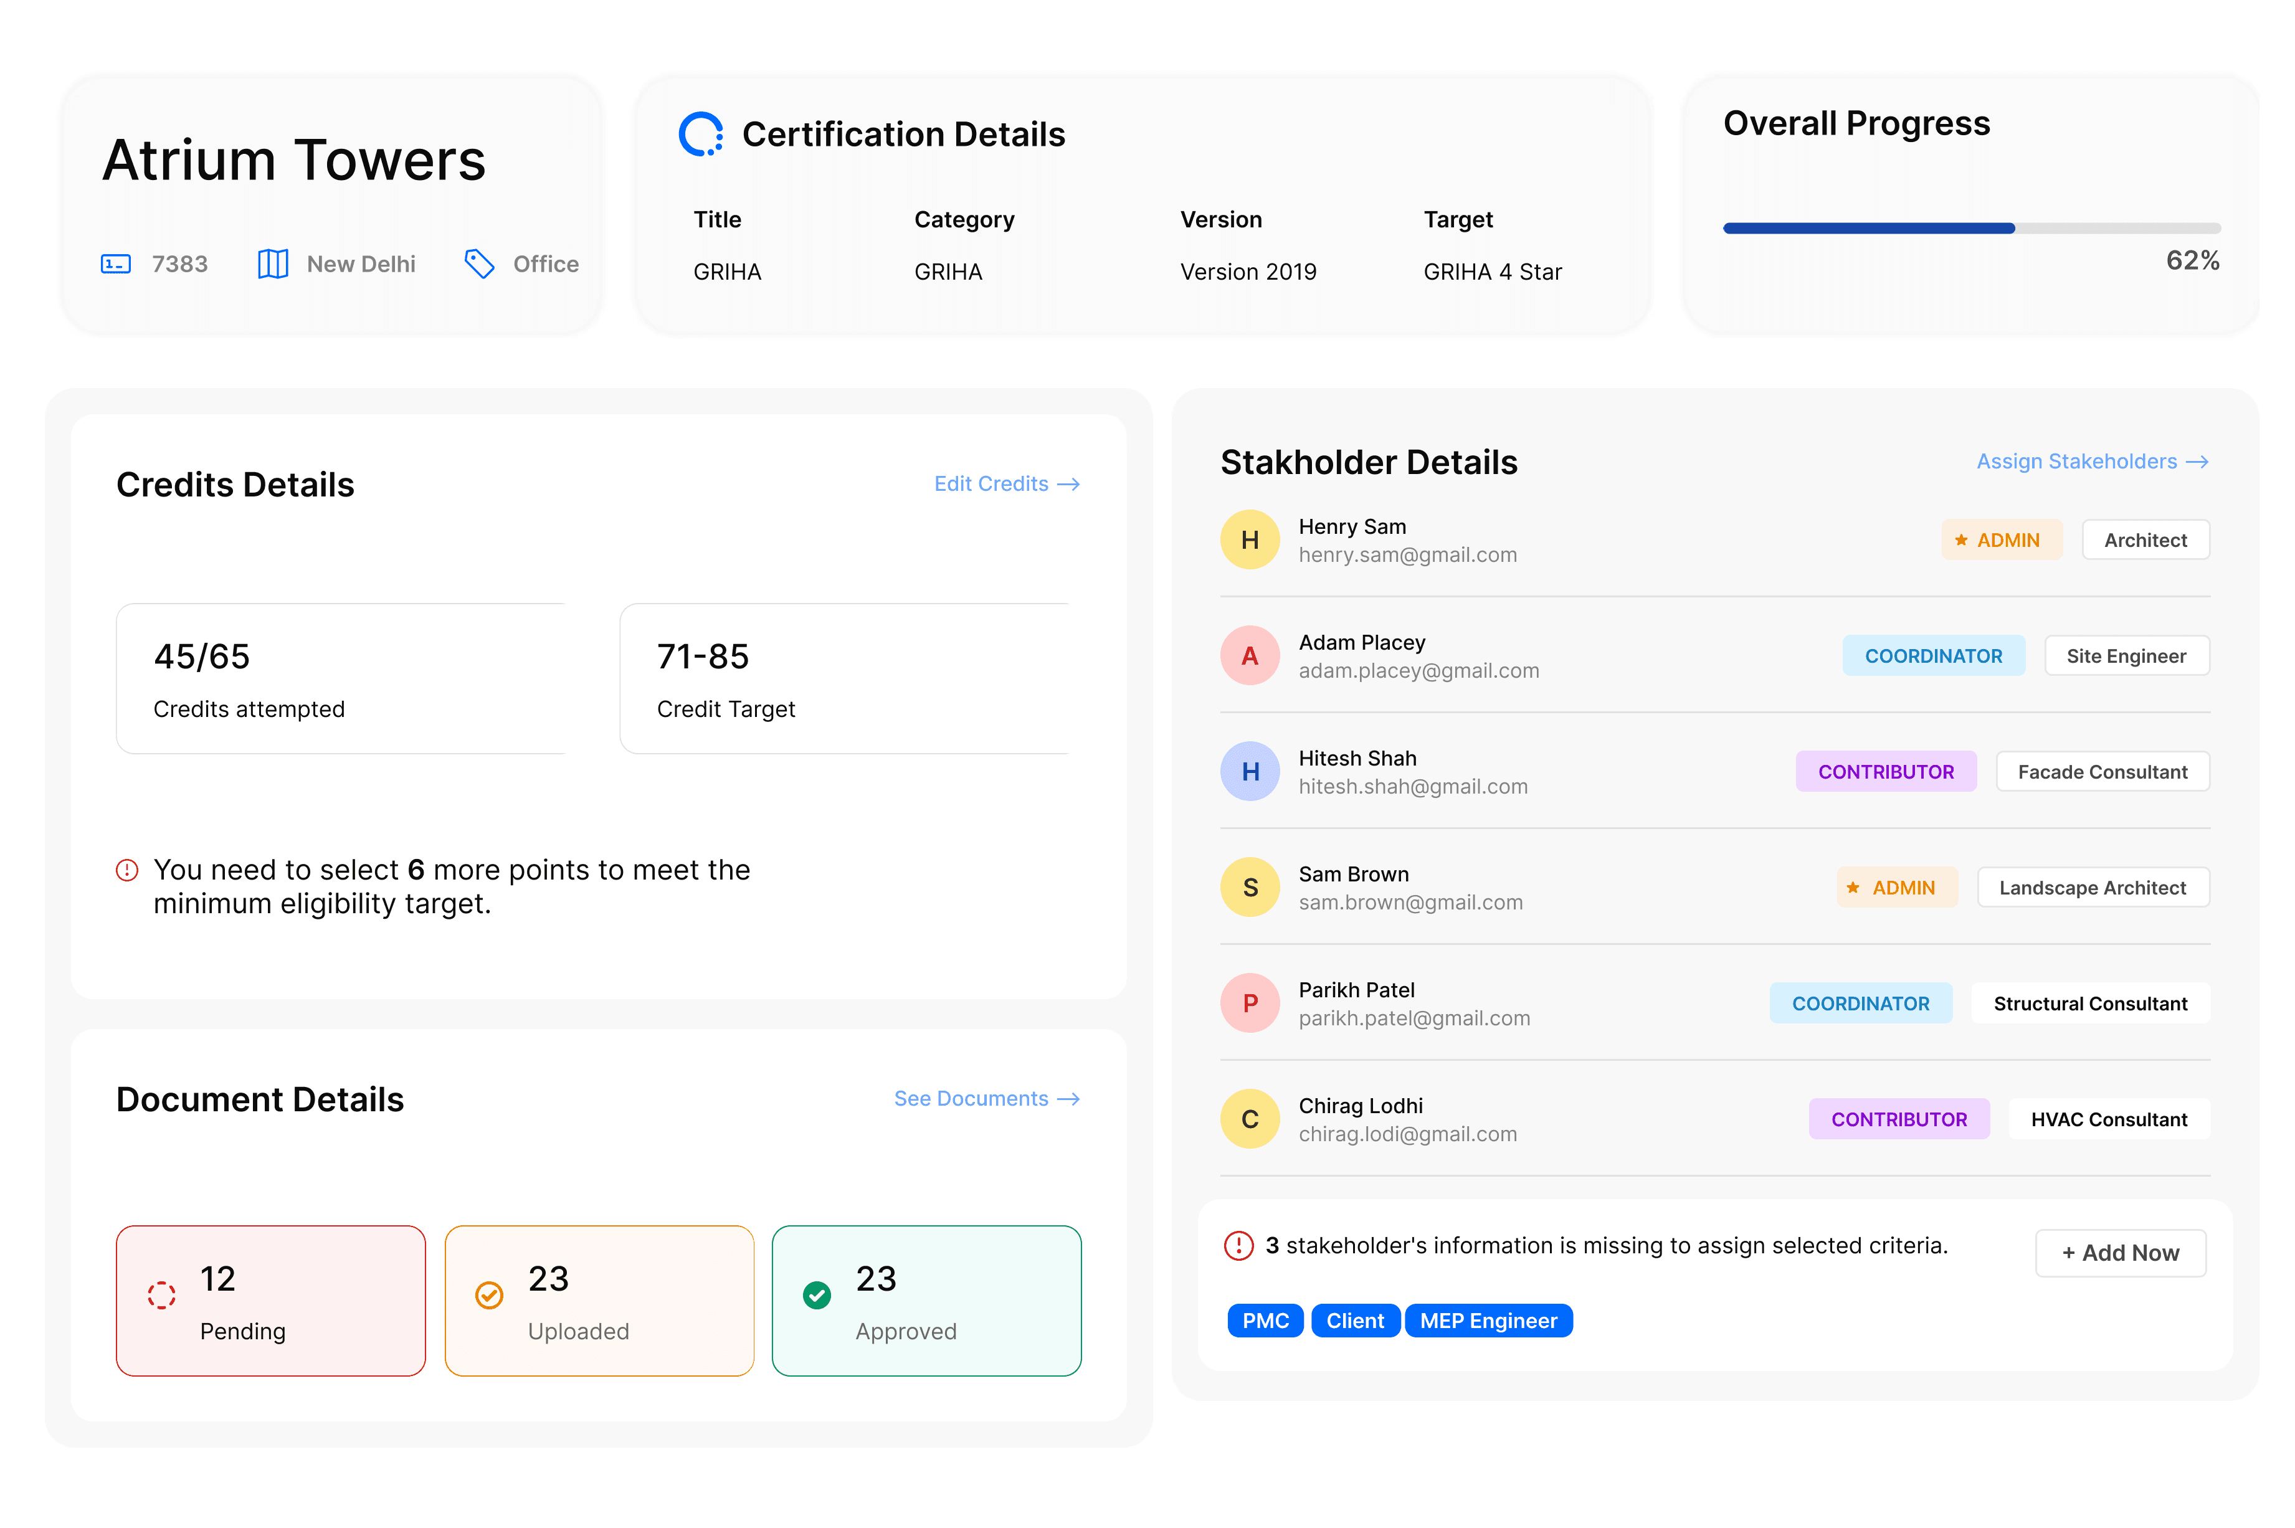2295x1528 pixels.
Task: Click the Architect tag for Henry Sam
Action: tap(2145, 540)
